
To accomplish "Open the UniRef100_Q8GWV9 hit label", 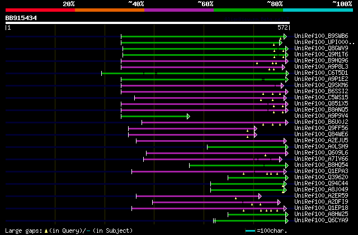I will click(x=321, y=48).
